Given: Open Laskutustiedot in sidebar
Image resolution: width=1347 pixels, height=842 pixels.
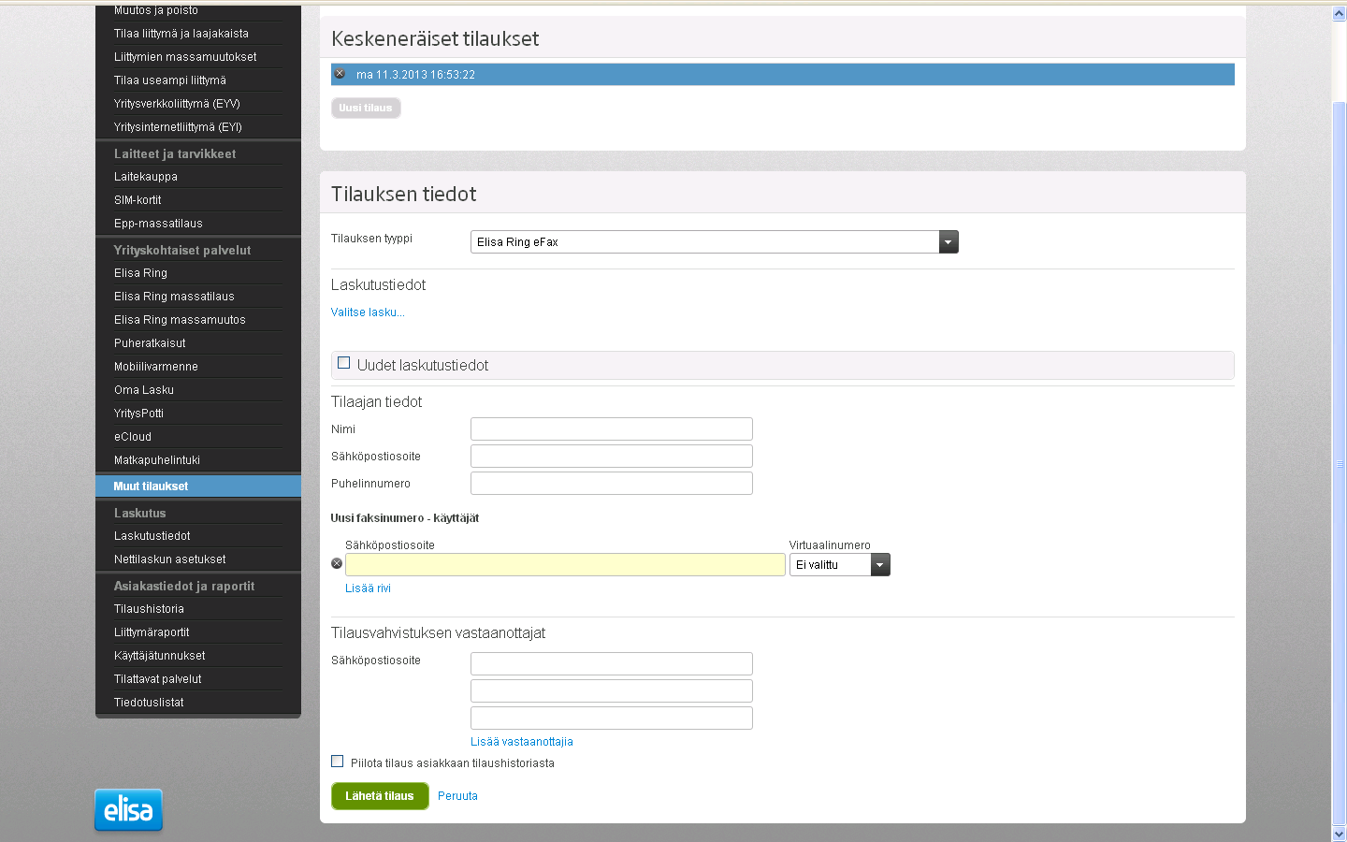Looking at the screenshot, I should pyautogui.click(x=152, y=536).
